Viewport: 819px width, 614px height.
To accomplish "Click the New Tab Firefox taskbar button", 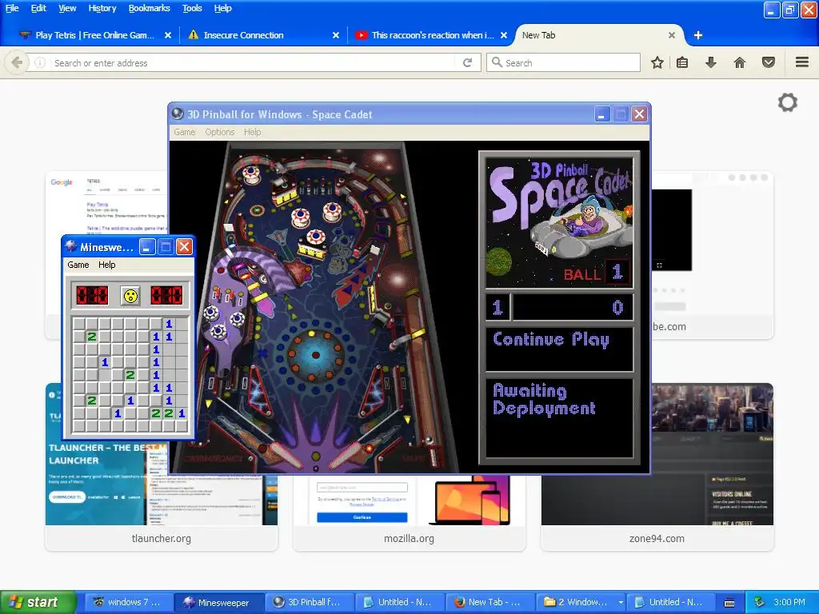I will tap(490, 603).
